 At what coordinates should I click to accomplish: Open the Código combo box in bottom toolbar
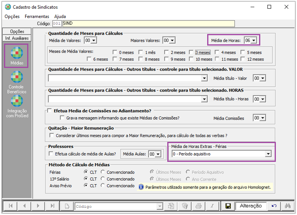(x=160, y=206)
